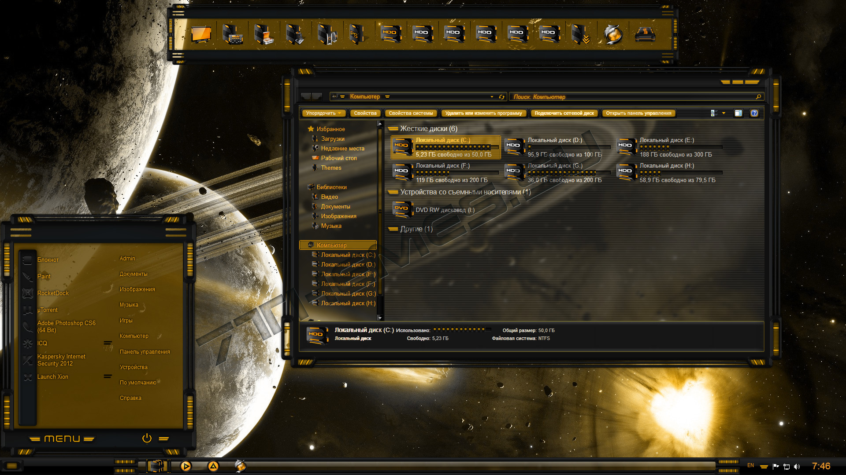Open DVD RW дисковод drive icon
The image size is (846, 475).
pos(402,210)
